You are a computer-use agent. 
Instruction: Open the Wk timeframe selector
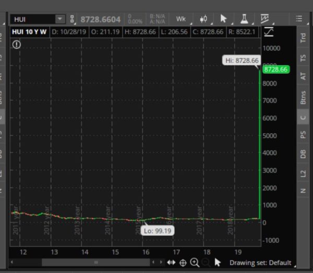(181, 19)
